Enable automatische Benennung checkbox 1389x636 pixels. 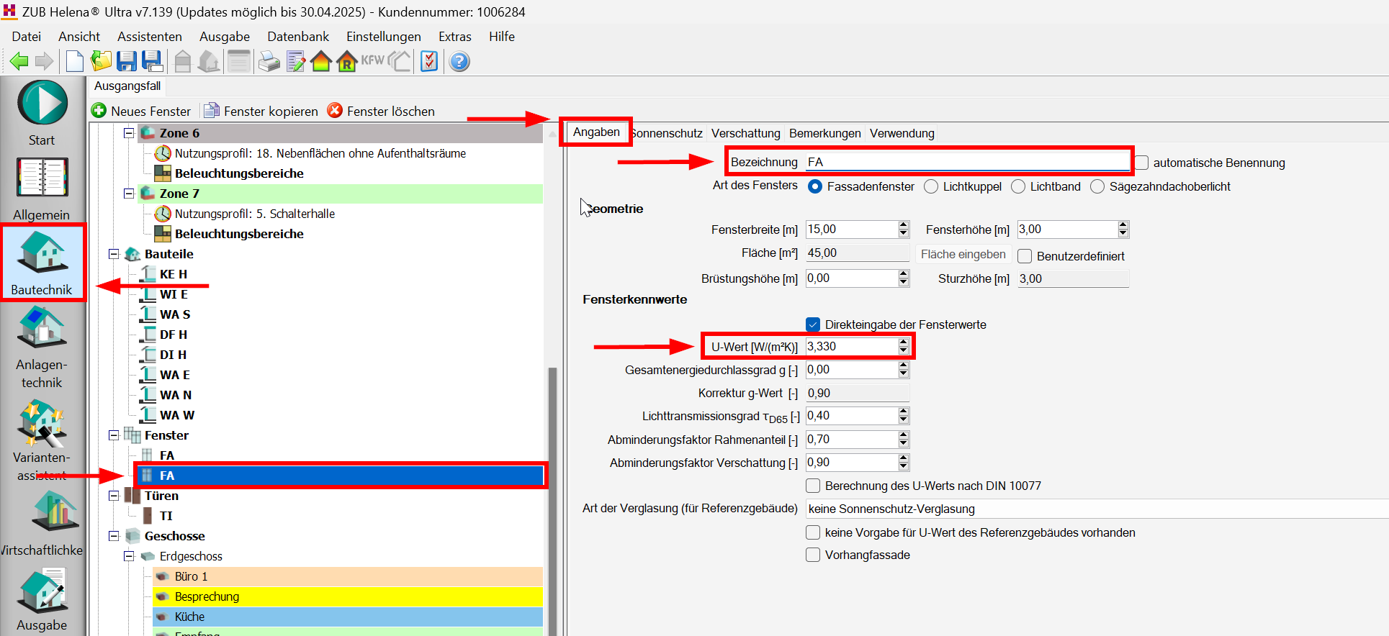[1142, 163]
